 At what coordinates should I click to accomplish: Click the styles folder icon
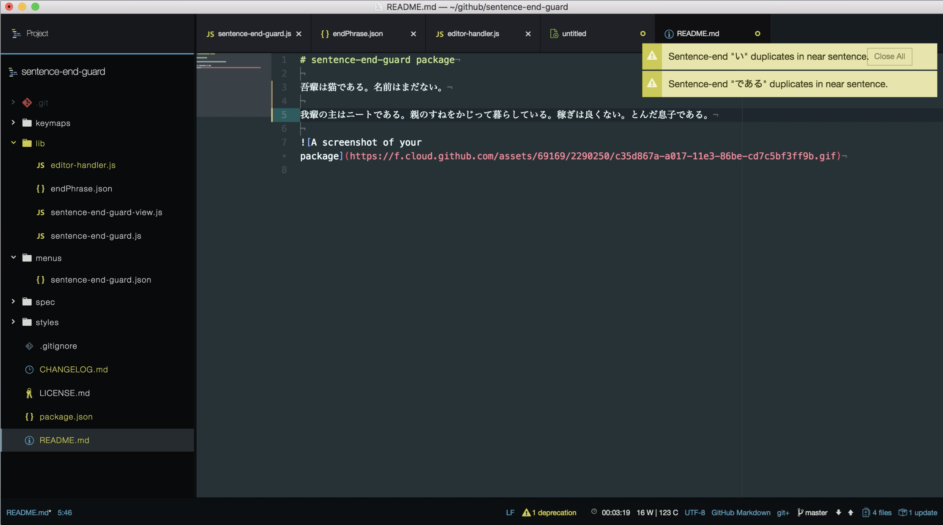pos(27,322)
